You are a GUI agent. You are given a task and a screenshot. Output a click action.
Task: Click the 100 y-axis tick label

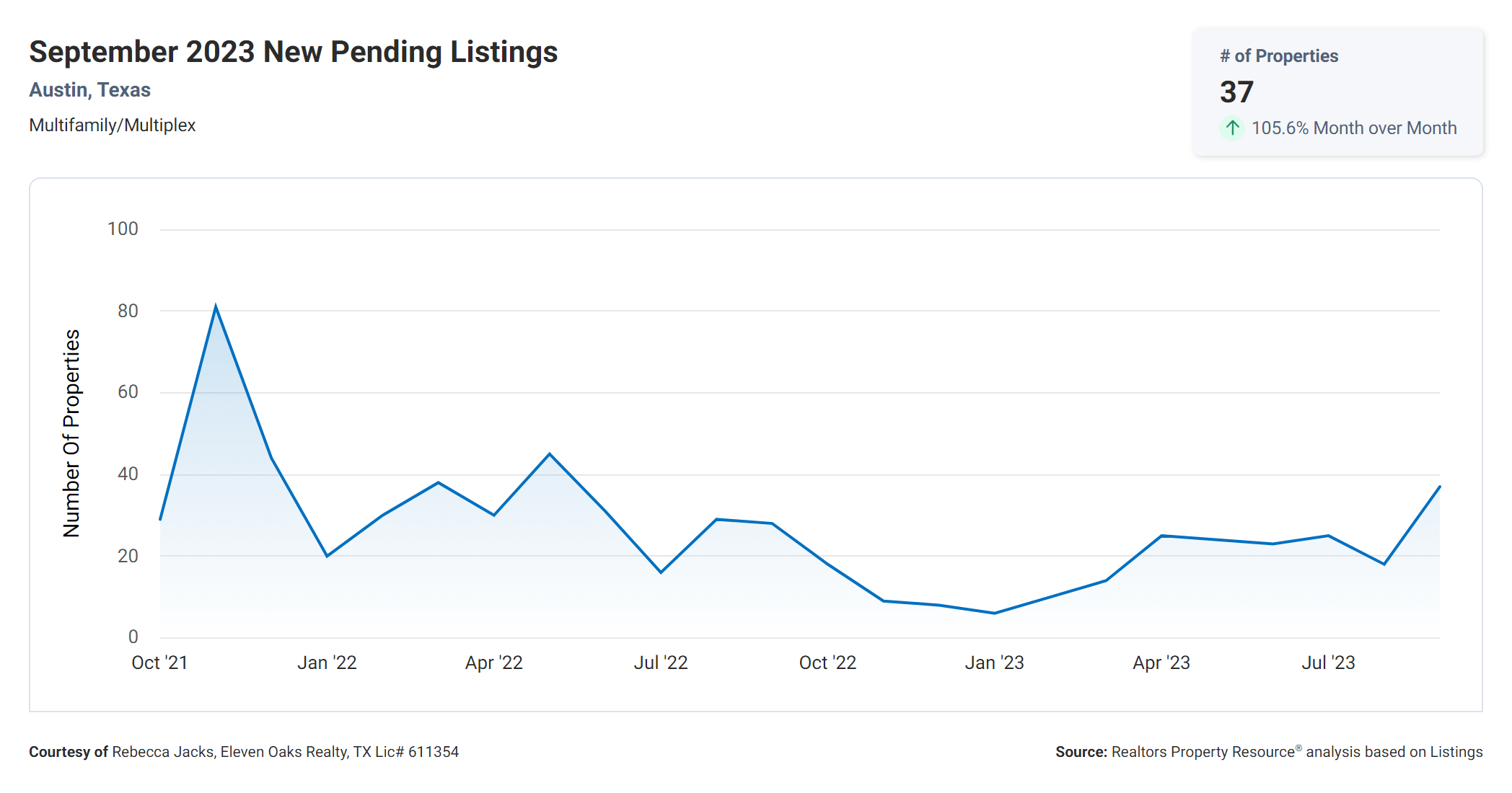point(123,229)
